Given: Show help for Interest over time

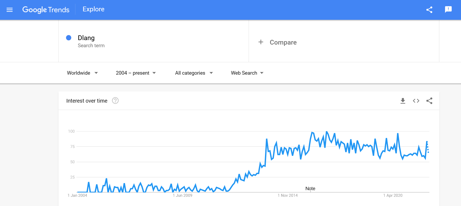Looking at the screenshot, I should coord(115,101).
